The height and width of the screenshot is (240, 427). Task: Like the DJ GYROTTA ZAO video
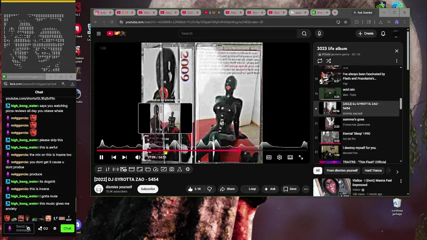click(194, 189)
